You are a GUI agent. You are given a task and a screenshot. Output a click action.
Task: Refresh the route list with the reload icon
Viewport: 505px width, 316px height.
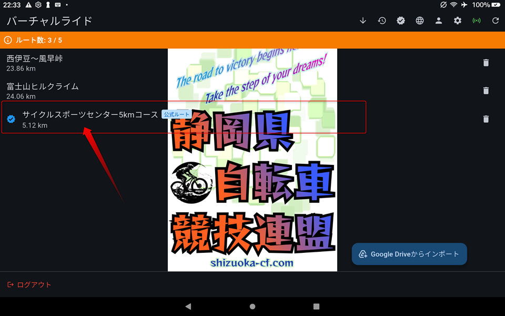[495, 21]
